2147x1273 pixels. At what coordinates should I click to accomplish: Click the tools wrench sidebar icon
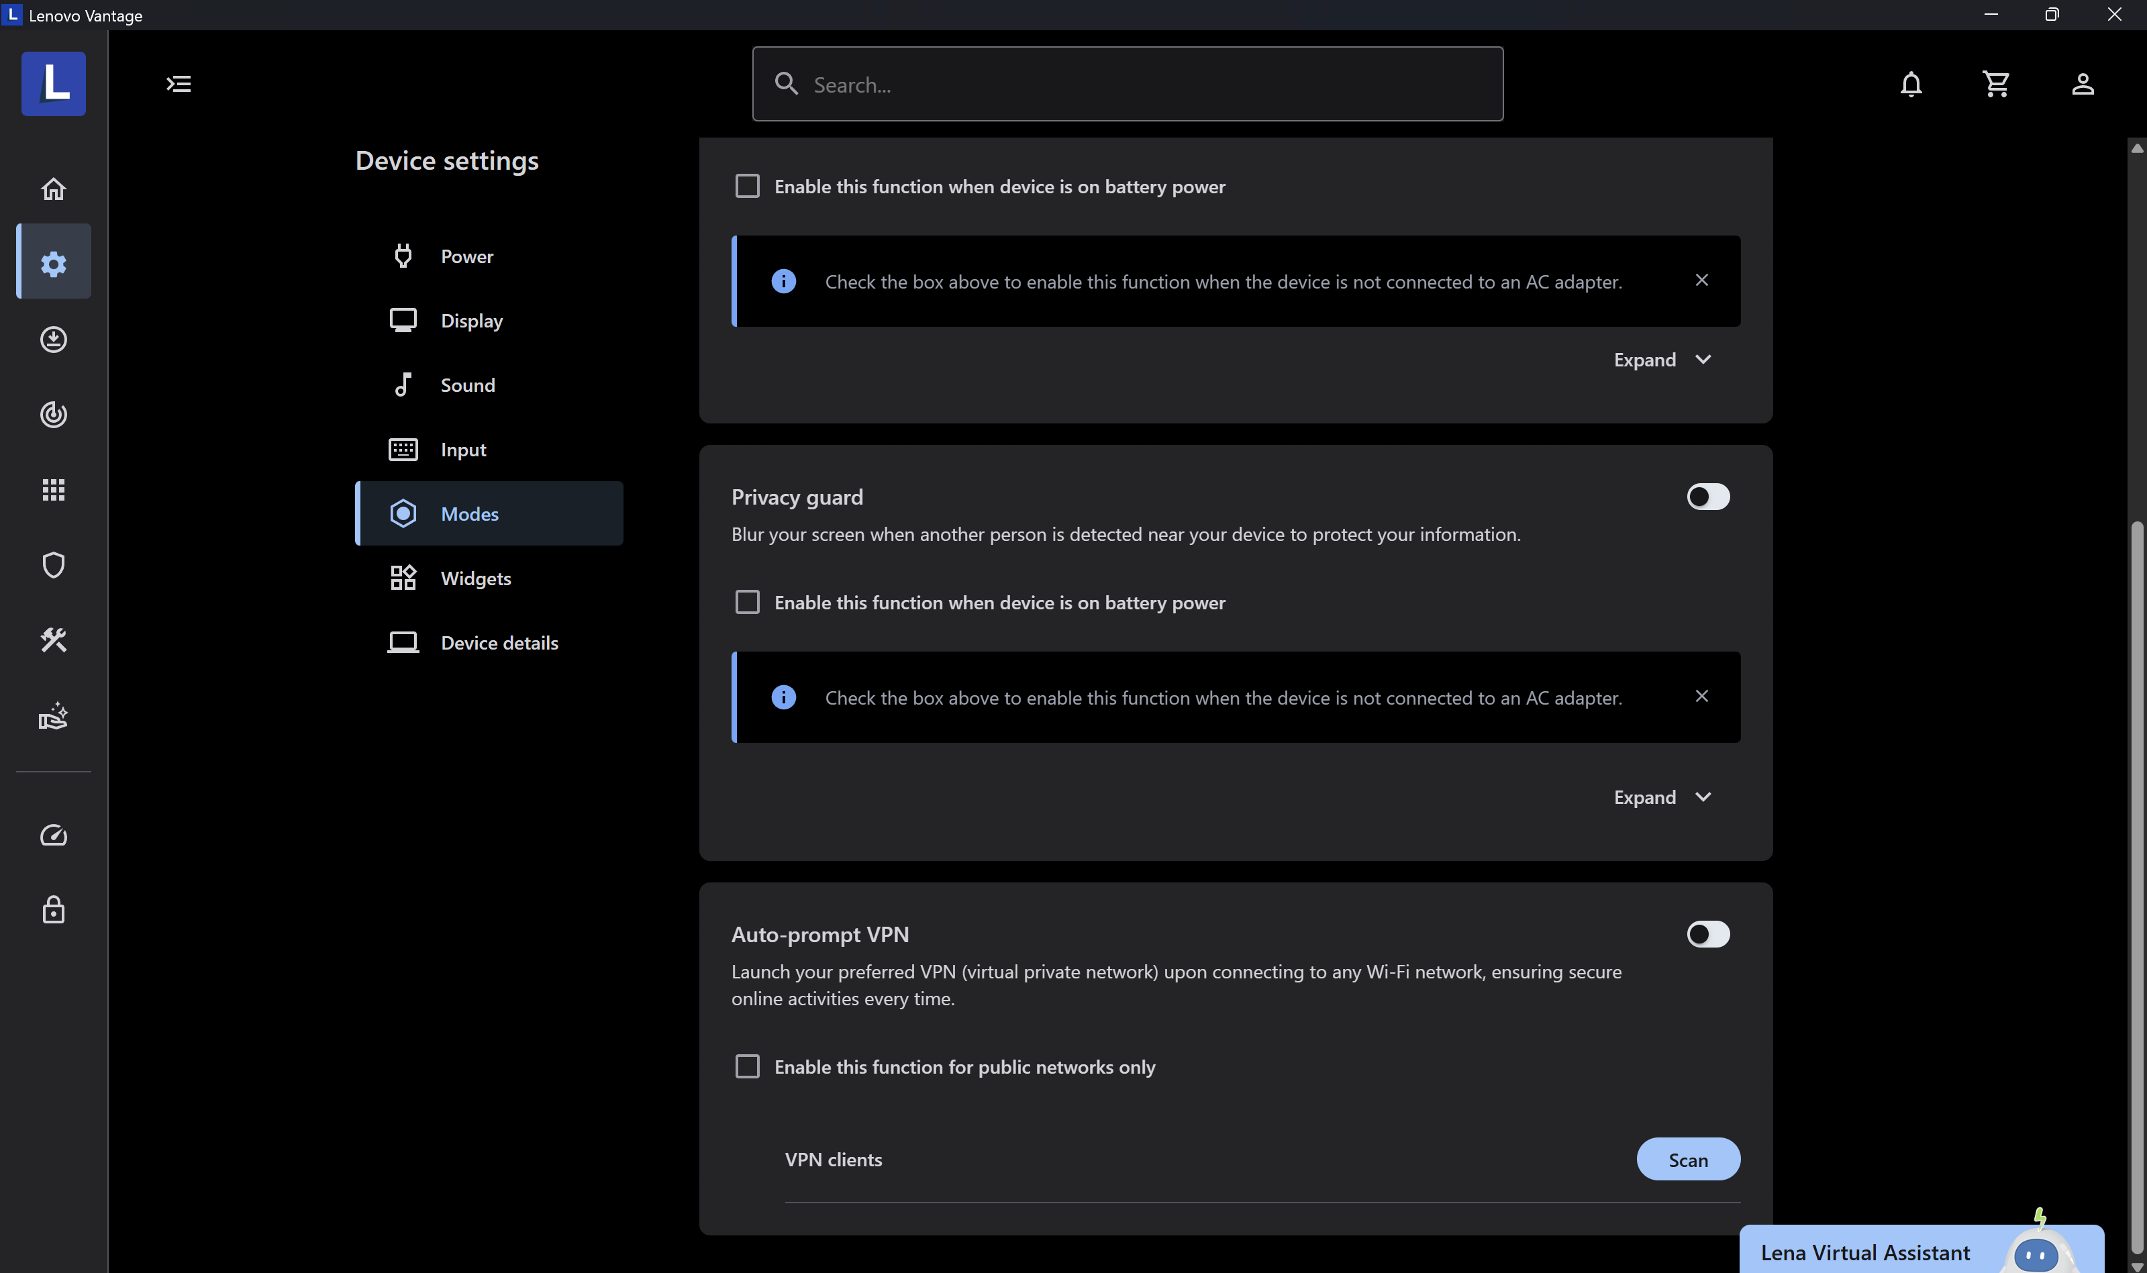tap(53, 640)
